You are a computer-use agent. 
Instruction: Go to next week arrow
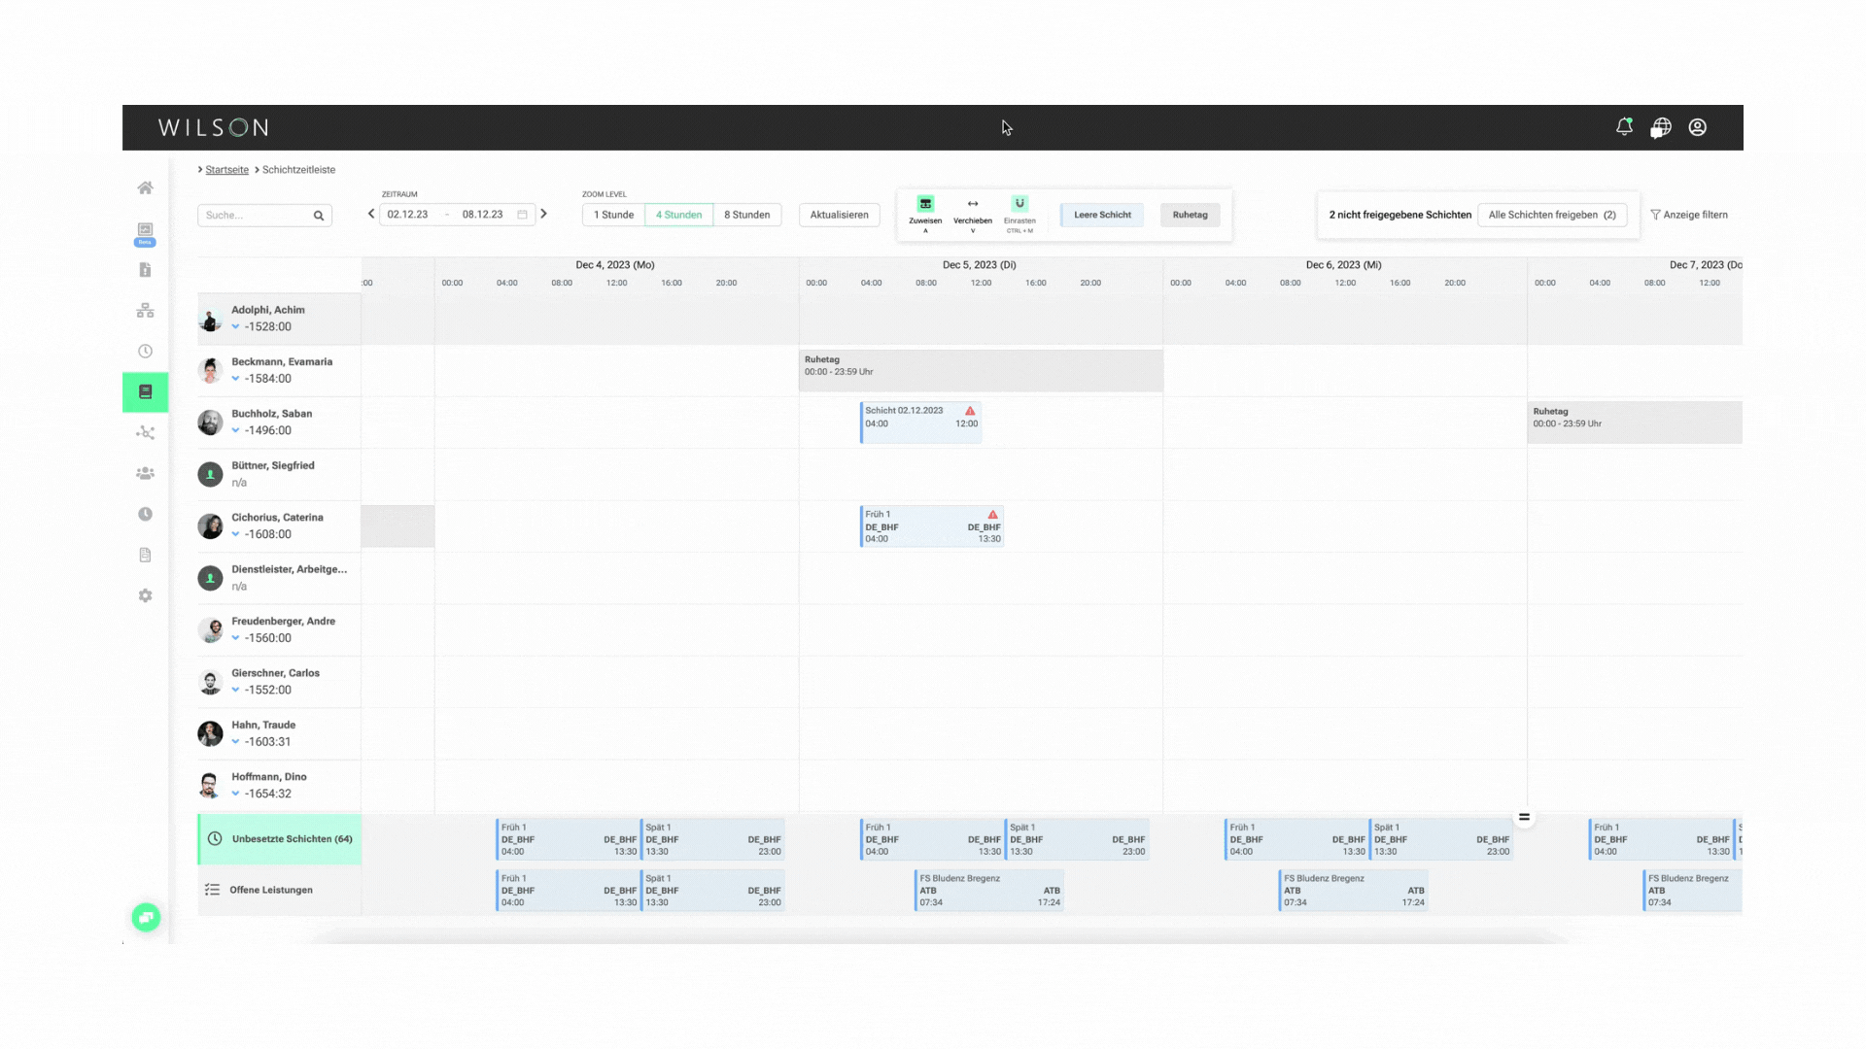[544, 214]
